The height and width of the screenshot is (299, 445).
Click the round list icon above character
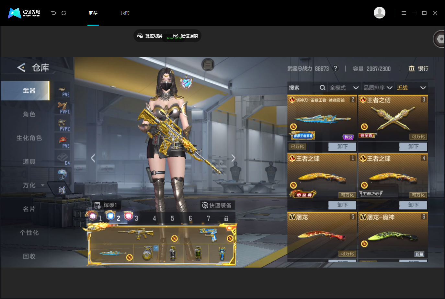pyautogui.click(x=208, y=65)
